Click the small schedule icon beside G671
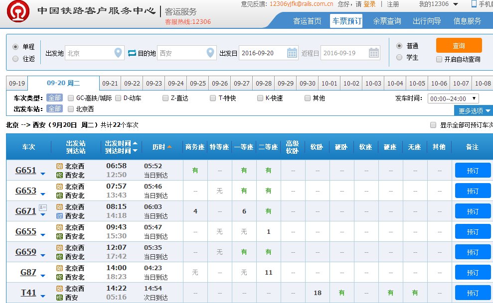493x303 pixels. pos(43,207)
